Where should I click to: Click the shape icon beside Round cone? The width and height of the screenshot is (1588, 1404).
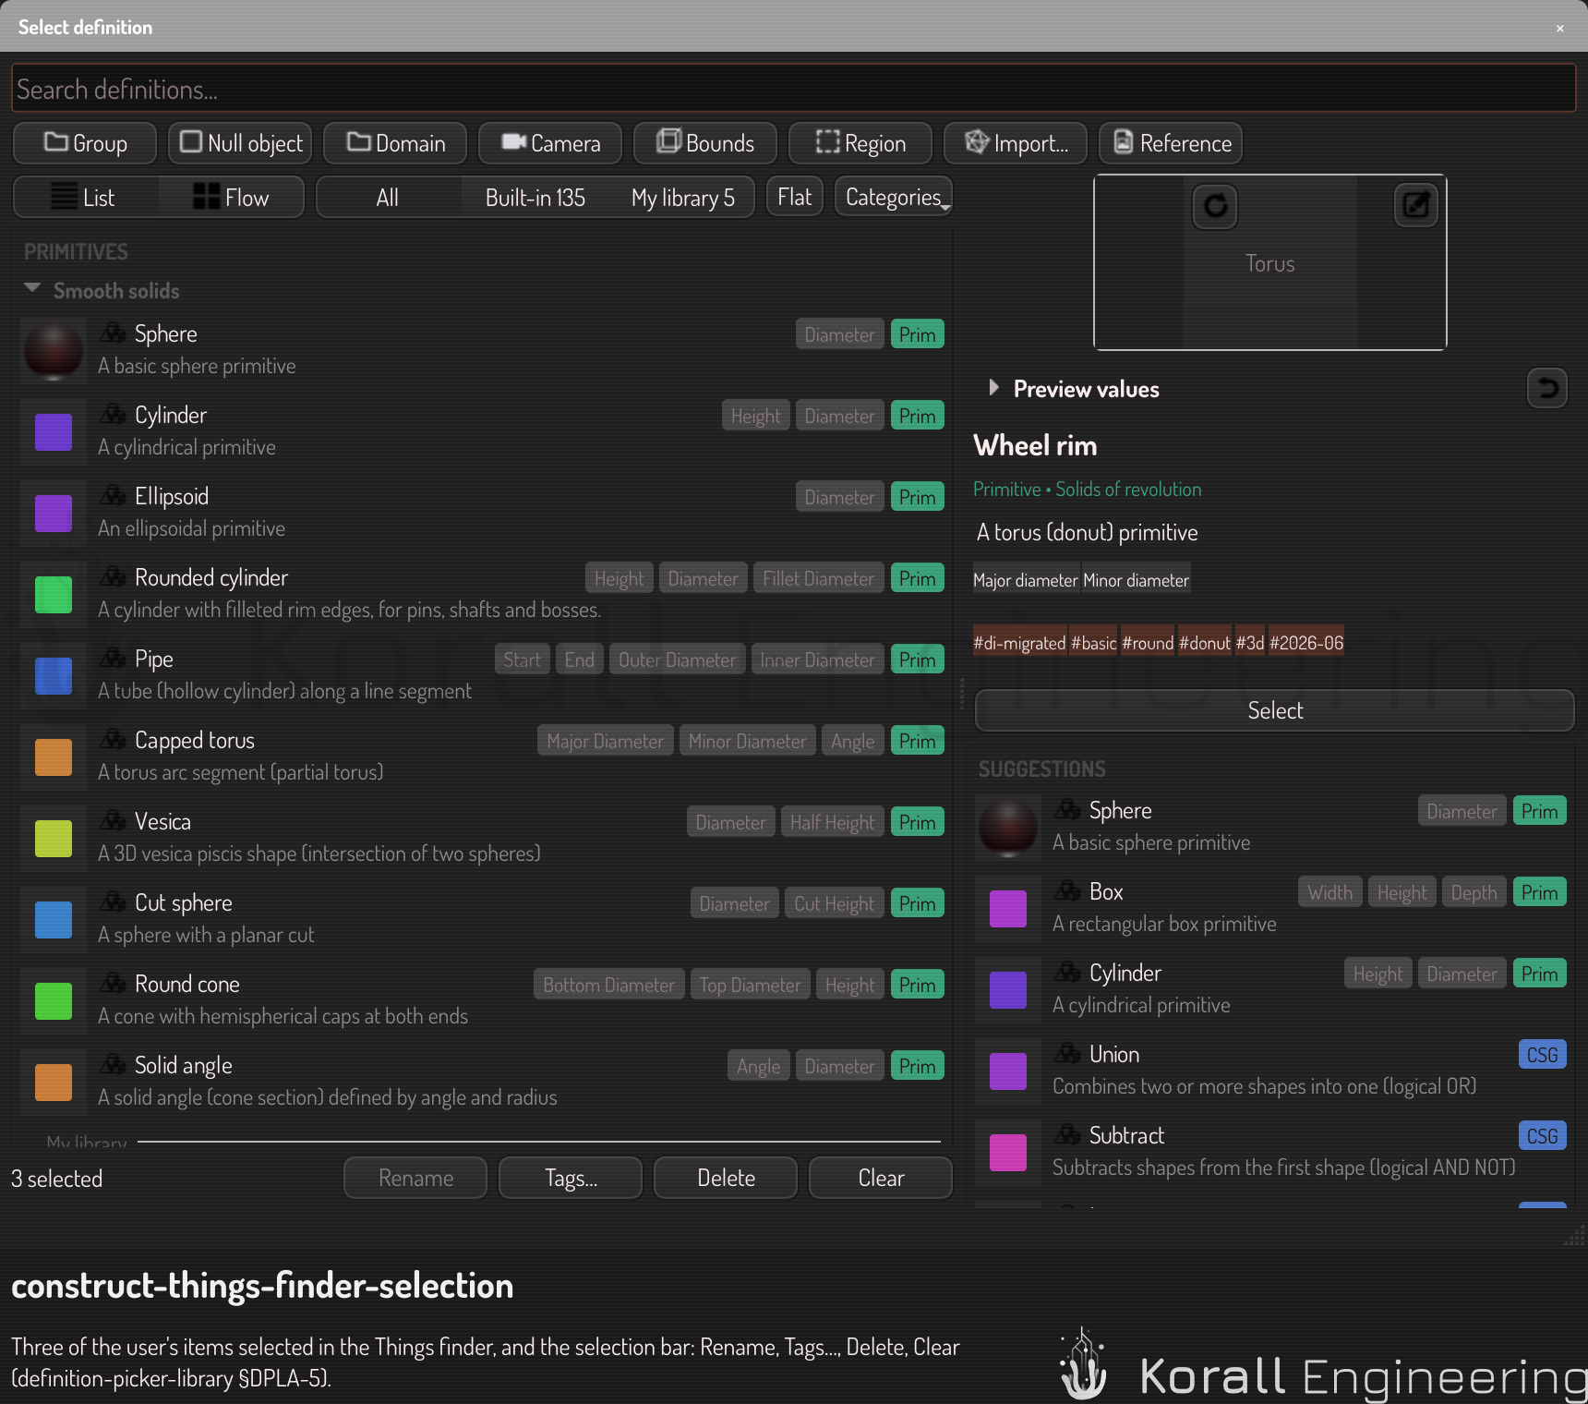point(114,983)
